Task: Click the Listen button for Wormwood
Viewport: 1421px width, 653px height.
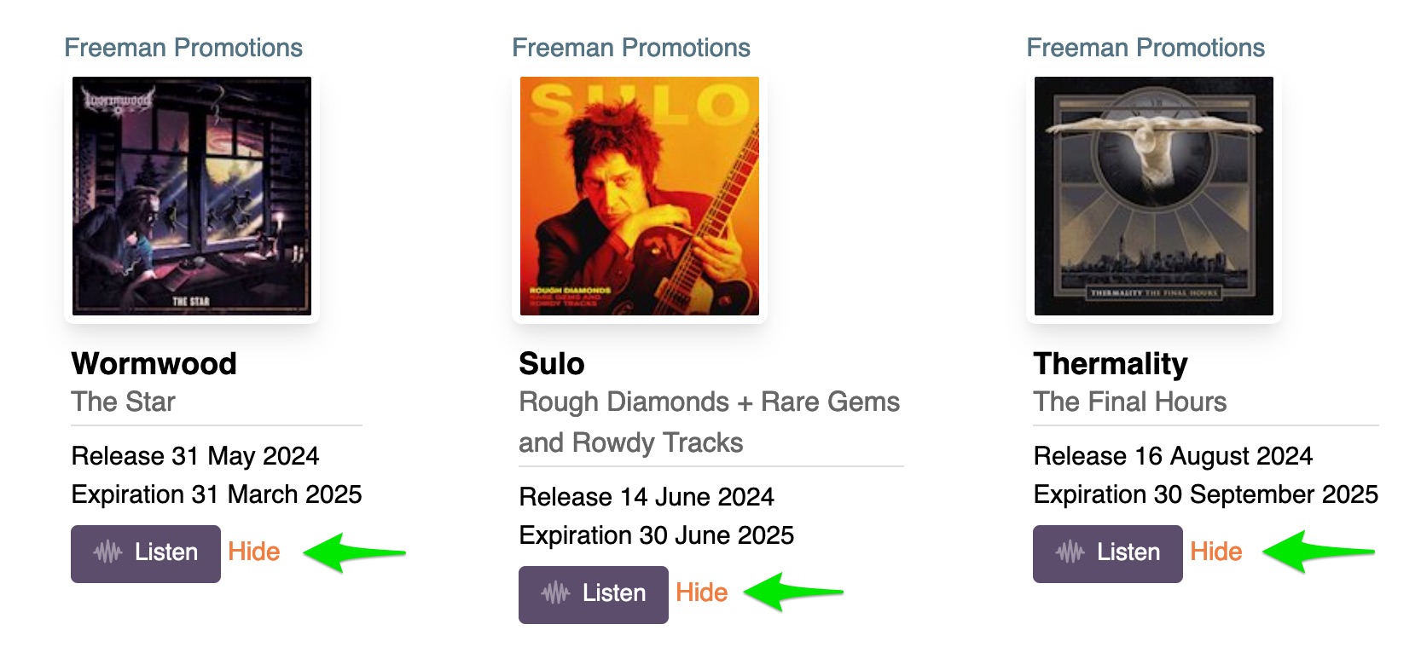Action: [x=146, y=553]
